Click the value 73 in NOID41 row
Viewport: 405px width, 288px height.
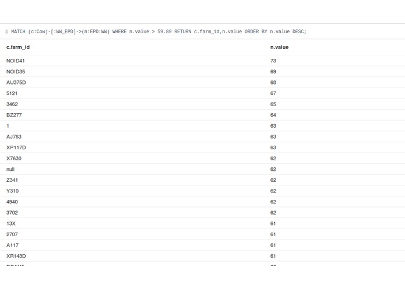coord(273,61)
